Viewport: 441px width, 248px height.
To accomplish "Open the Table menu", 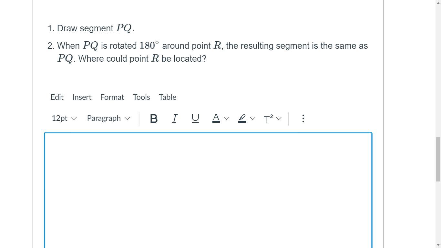I will point(168,97).
